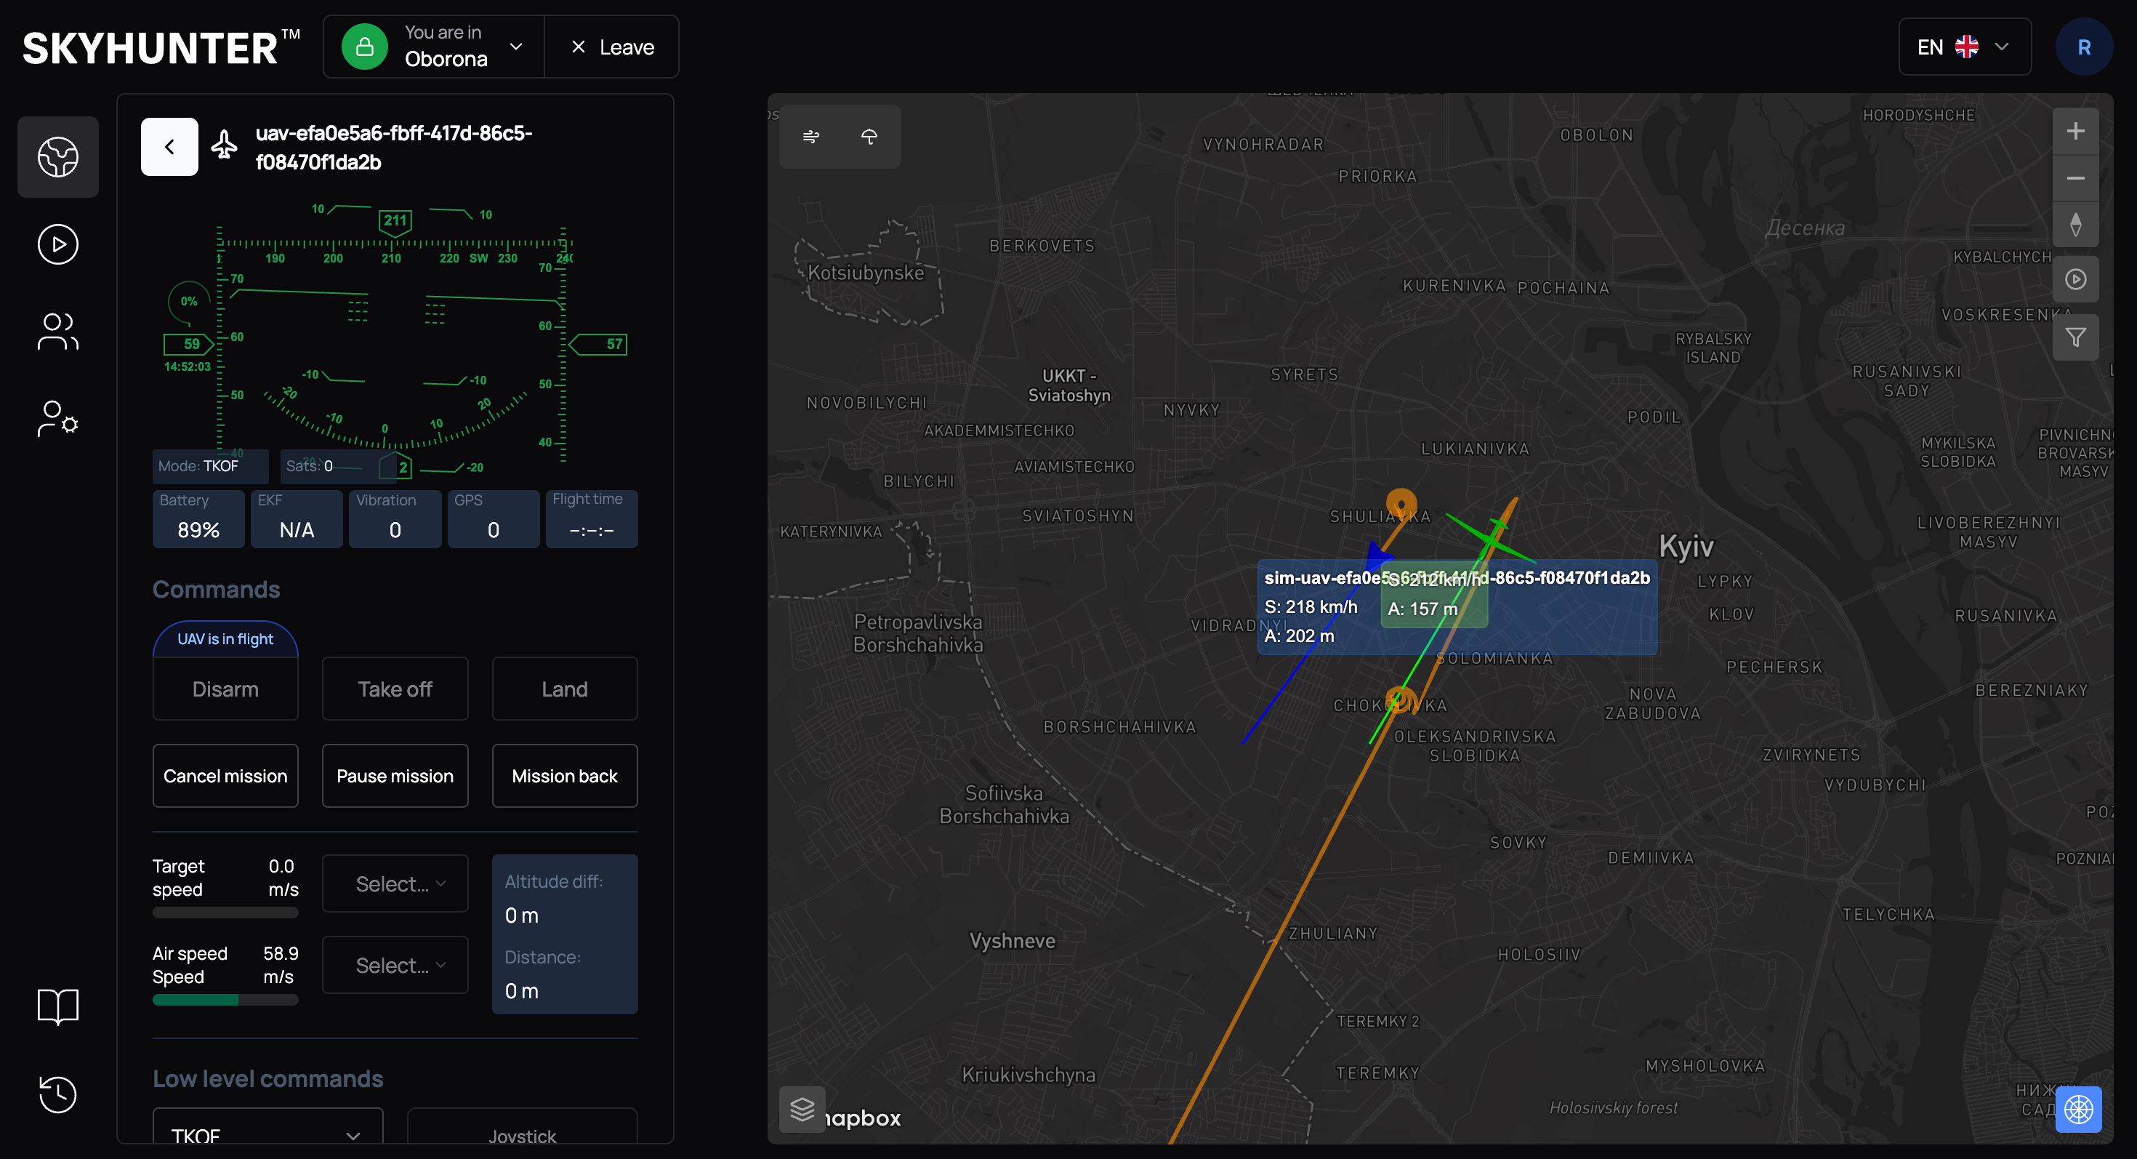Viewport: 2137px width, 1159px height.
Task: Open the map filter funnel
Action: 2074,337
